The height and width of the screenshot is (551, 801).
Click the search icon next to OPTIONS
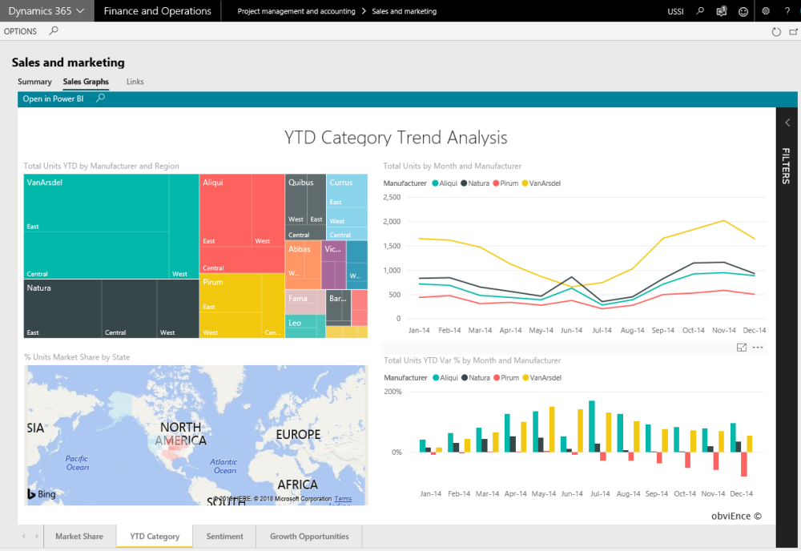tap(54, 30)
